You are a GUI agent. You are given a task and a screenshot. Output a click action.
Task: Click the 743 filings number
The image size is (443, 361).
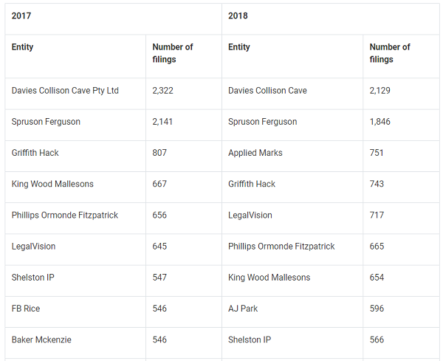click(x=377, y=184)
